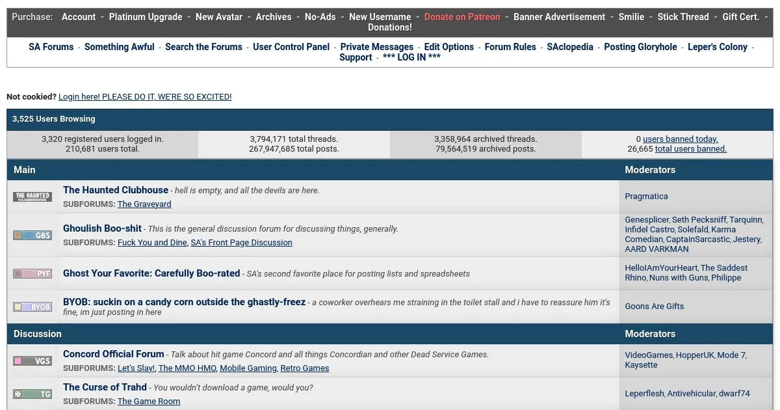780x410 pixels.
Task: Open Platinum Upgrade purchase page
Action: (x=146, y=17)
